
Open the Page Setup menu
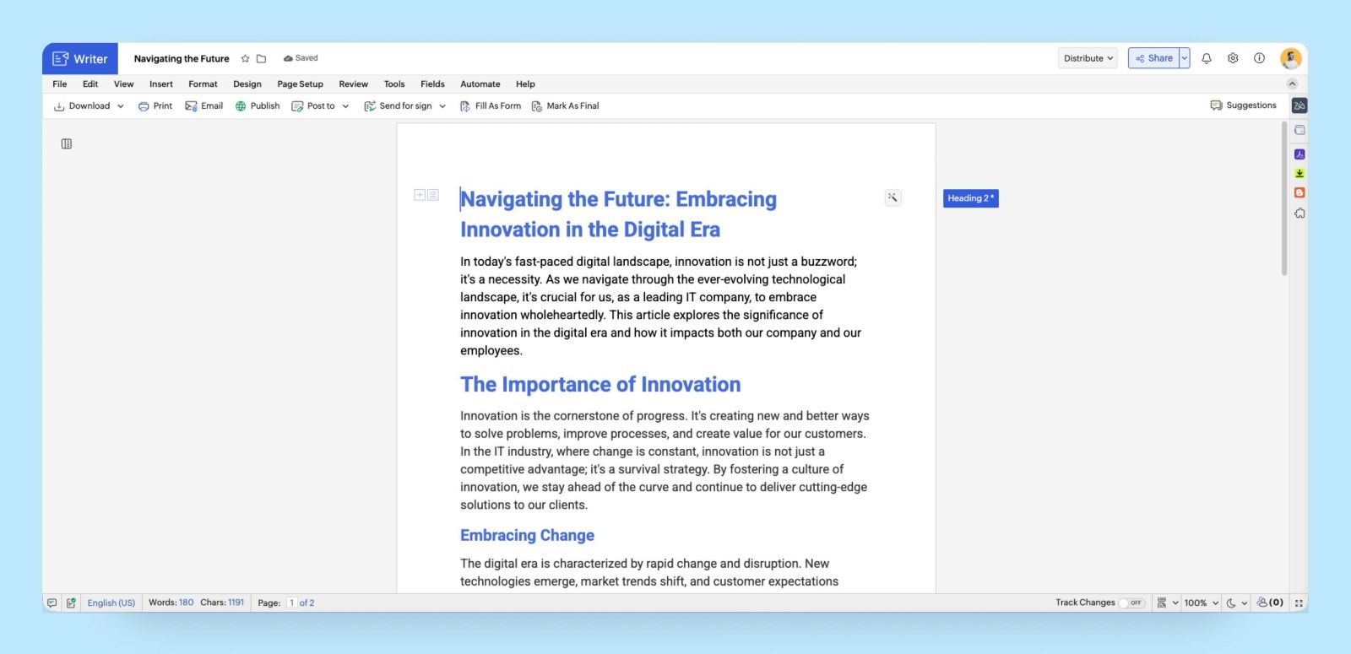tap(301, 84)
